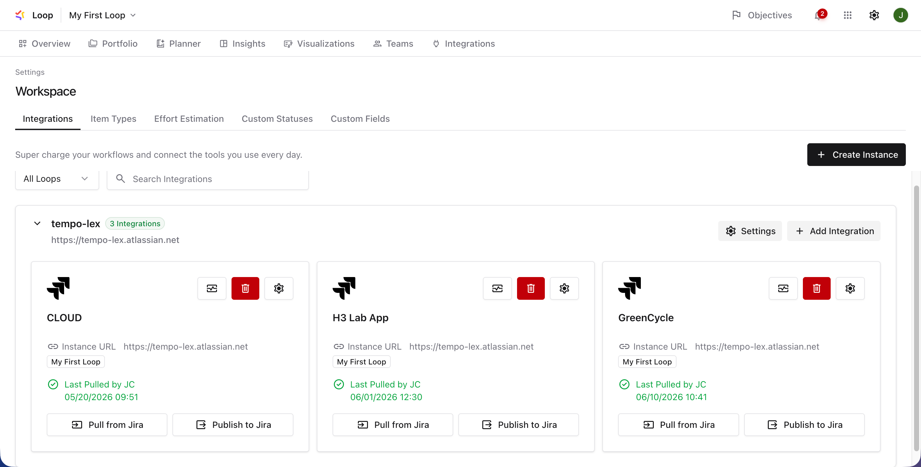Click the My First Loop tag on CLOUD
Viewport: 921px width, 467px height.
(x=76, y=362)
